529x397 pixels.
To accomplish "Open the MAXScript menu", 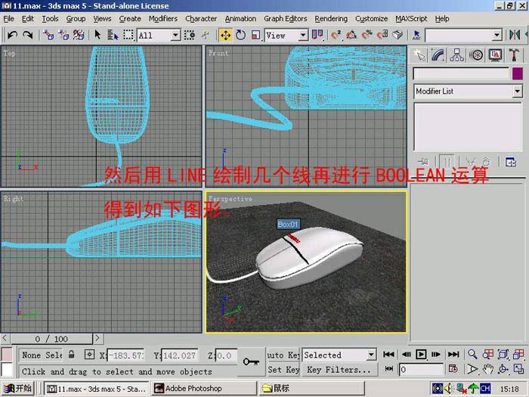I will point(411,19).
